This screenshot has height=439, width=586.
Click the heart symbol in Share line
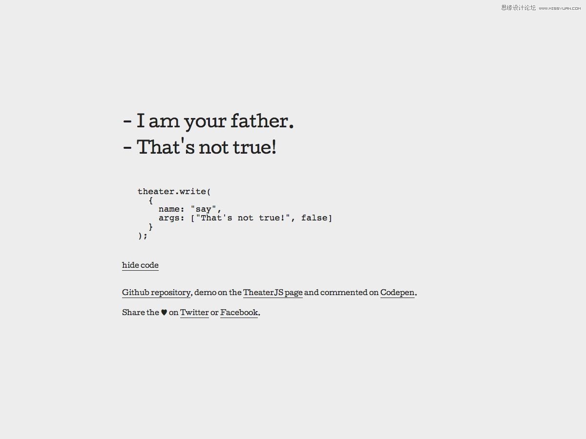(x=164, y=313)
